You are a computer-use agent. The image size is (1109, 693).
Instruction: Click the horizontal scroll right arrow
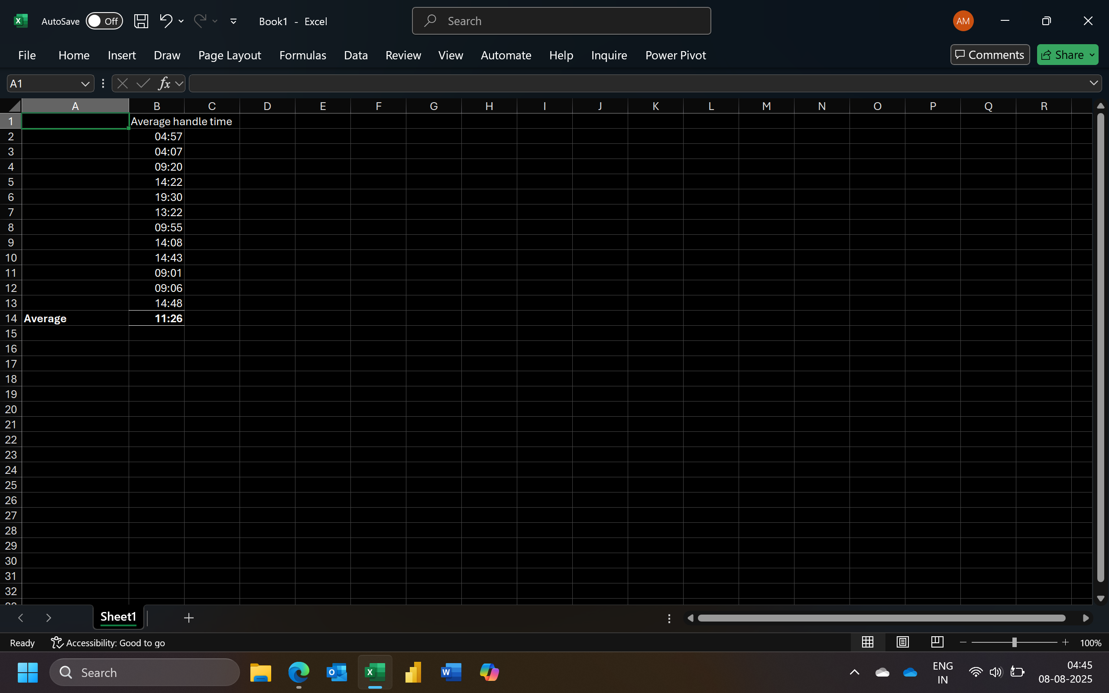(x=1086, y=619)
